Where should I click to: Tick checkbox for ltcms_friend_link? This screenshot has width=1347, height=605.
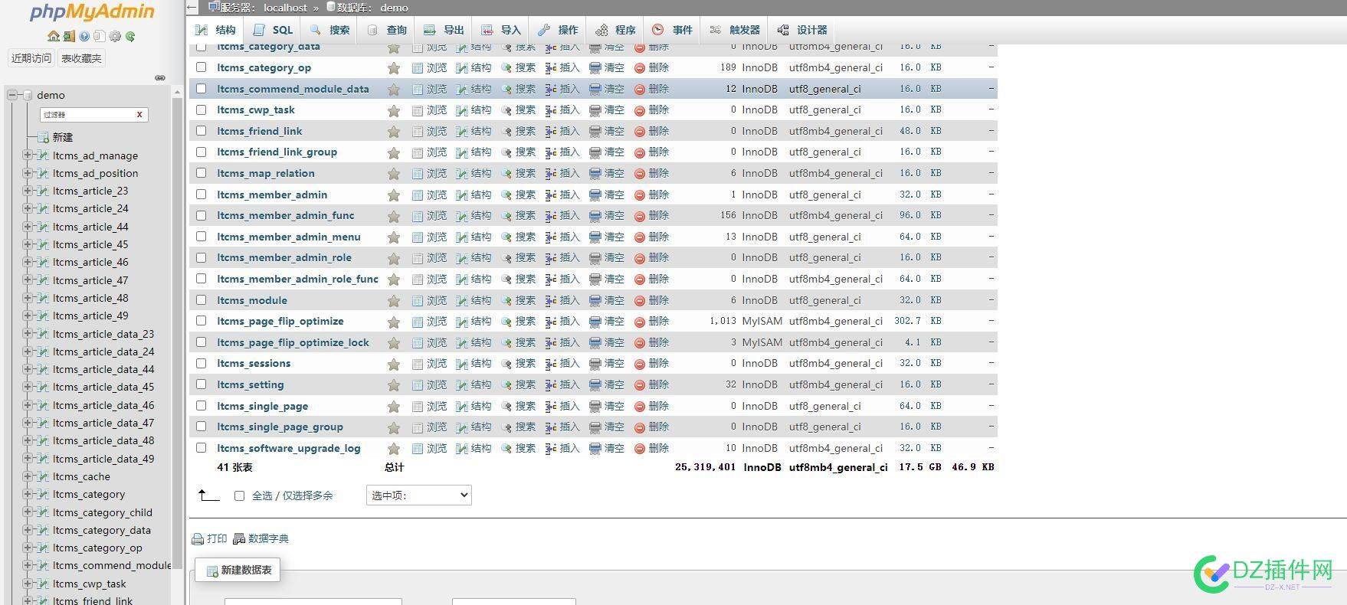201,131
